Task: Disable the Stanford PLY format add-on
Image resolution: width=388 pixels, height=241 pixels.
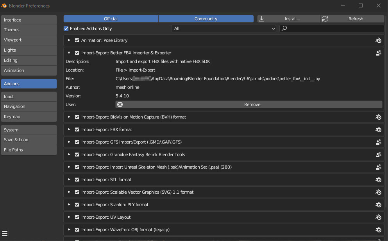Action: click(77, 205)
